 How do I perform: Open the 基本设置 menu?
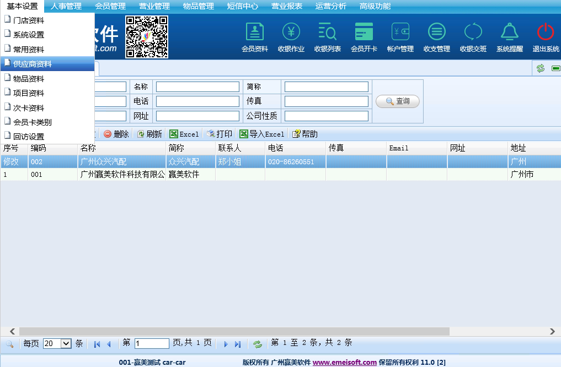[x=22, y=7]
